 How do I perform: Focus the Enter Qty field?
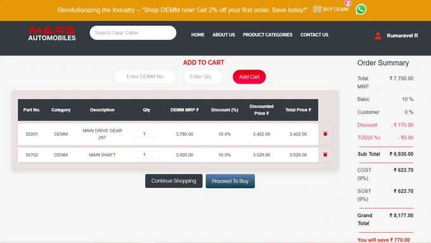(x=203, y=77)
